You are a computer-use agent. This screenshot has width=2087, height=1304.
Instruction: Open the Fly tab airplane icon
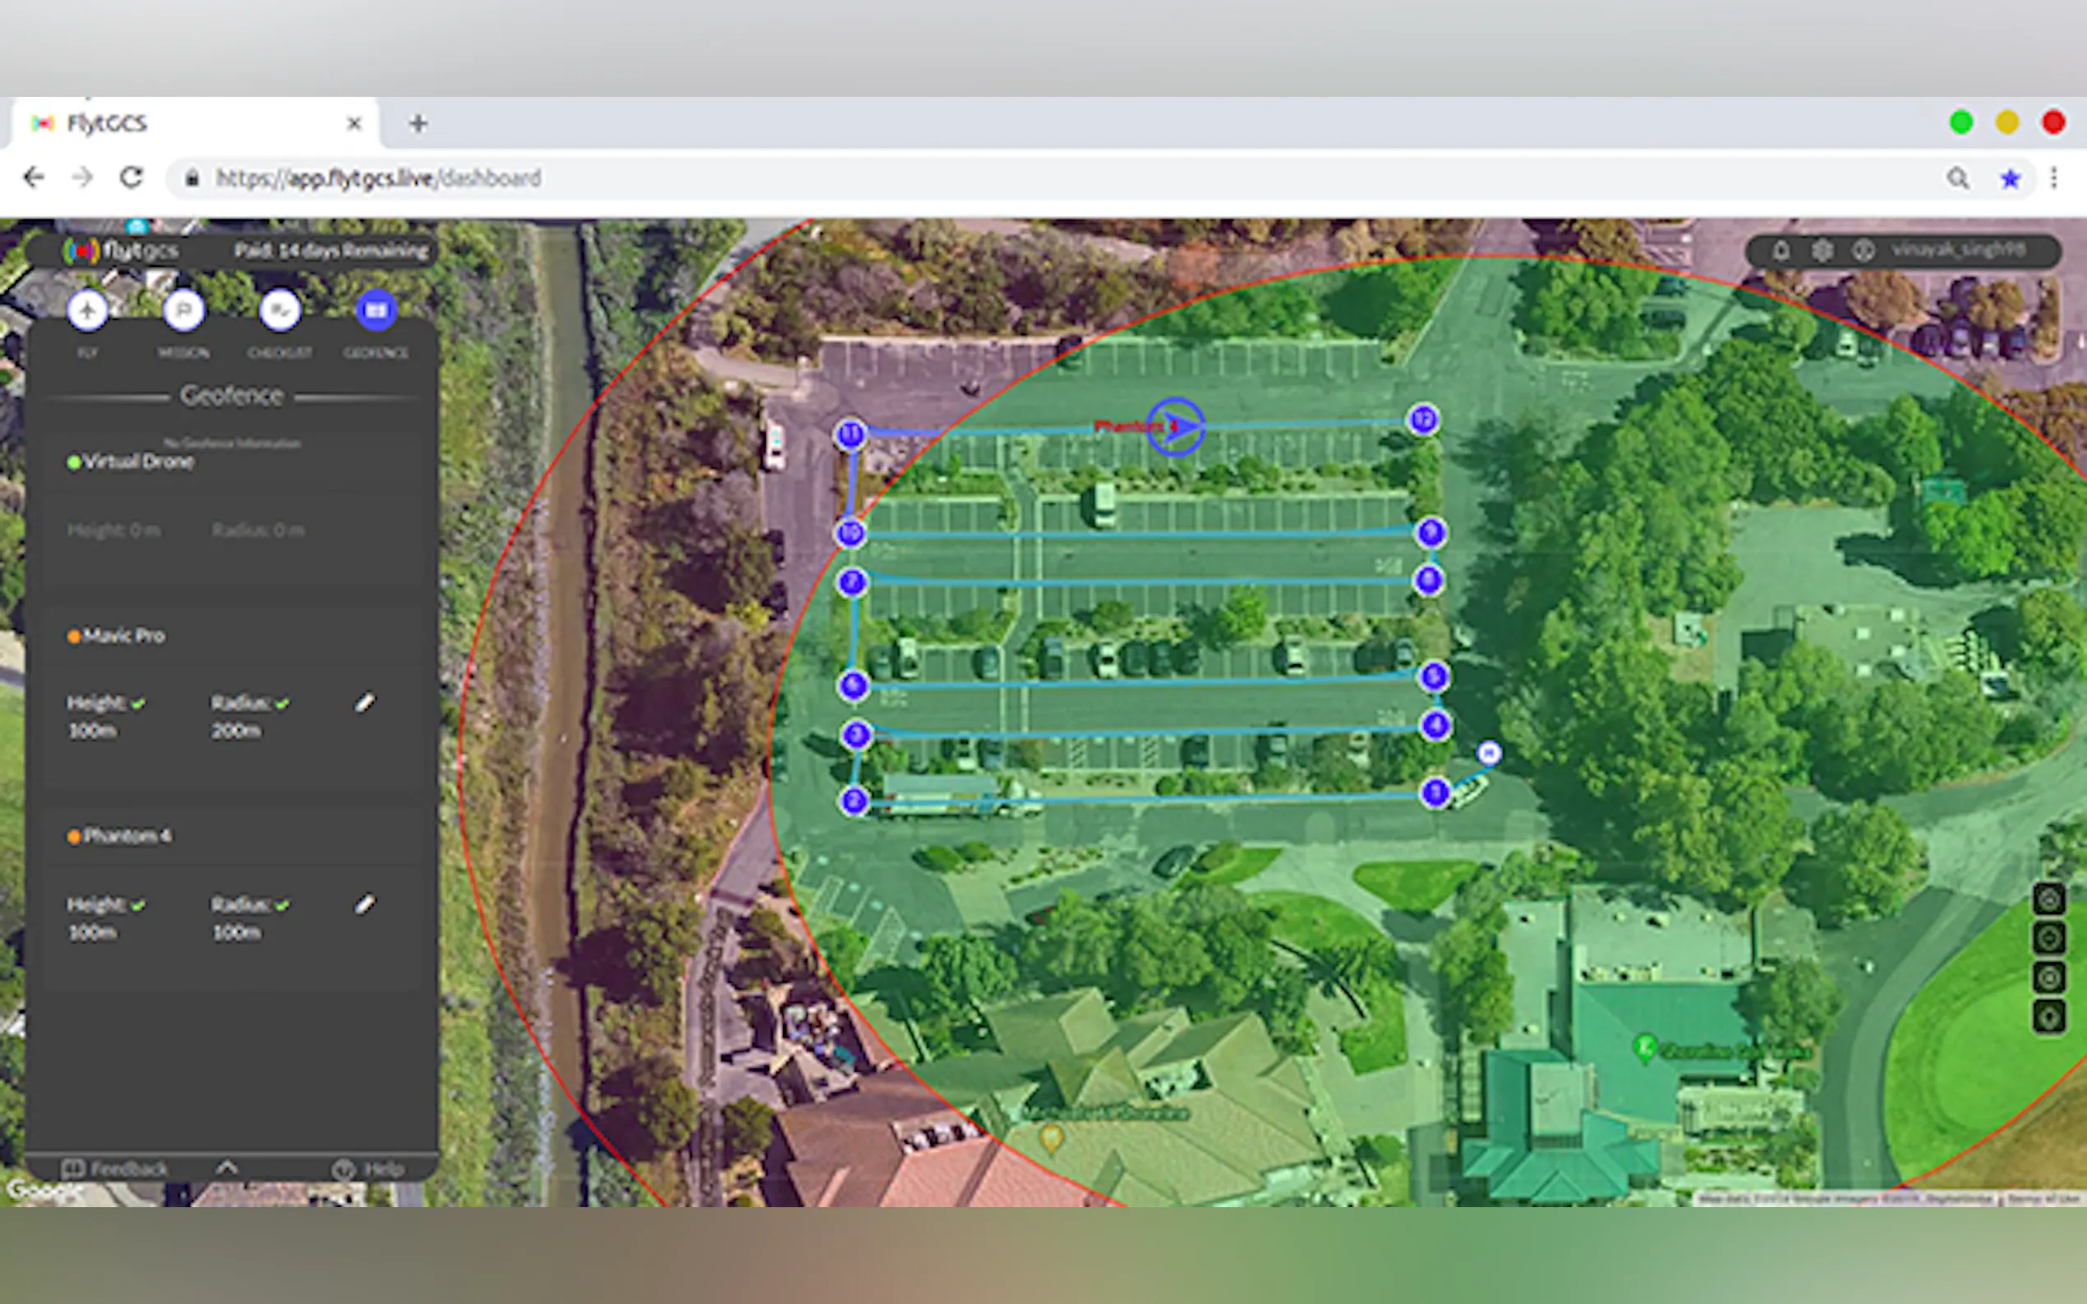click(87, 310)
